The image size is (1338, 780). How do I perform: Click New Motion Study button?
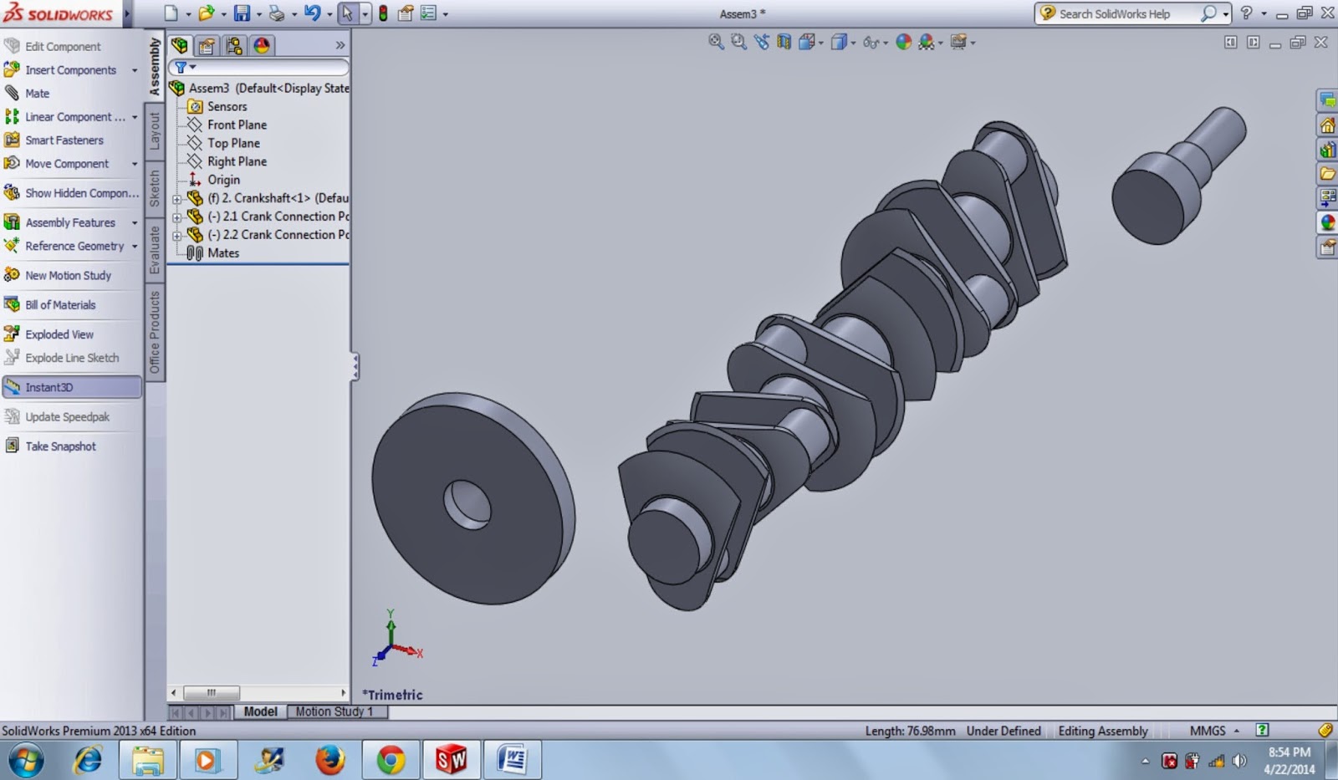pyautogui.click(x=58, y=275)
